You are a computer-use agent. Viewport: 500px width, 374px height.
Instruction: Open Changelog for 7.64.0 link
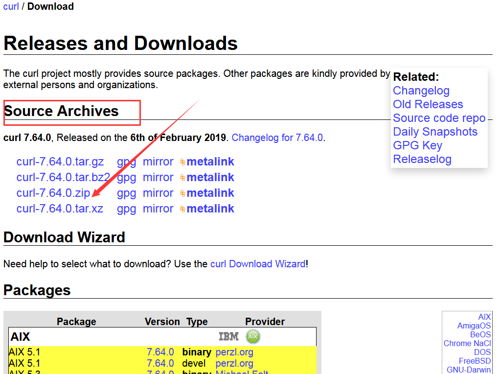pyautogui.click(x=277, y=138)
